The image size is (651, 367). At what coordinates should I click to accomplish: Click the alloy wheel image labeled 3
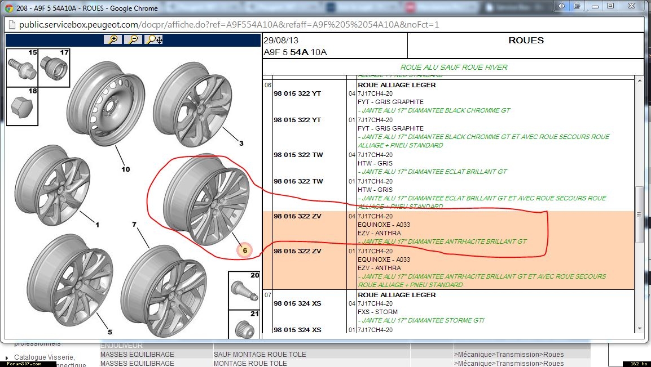pos(192,104)
